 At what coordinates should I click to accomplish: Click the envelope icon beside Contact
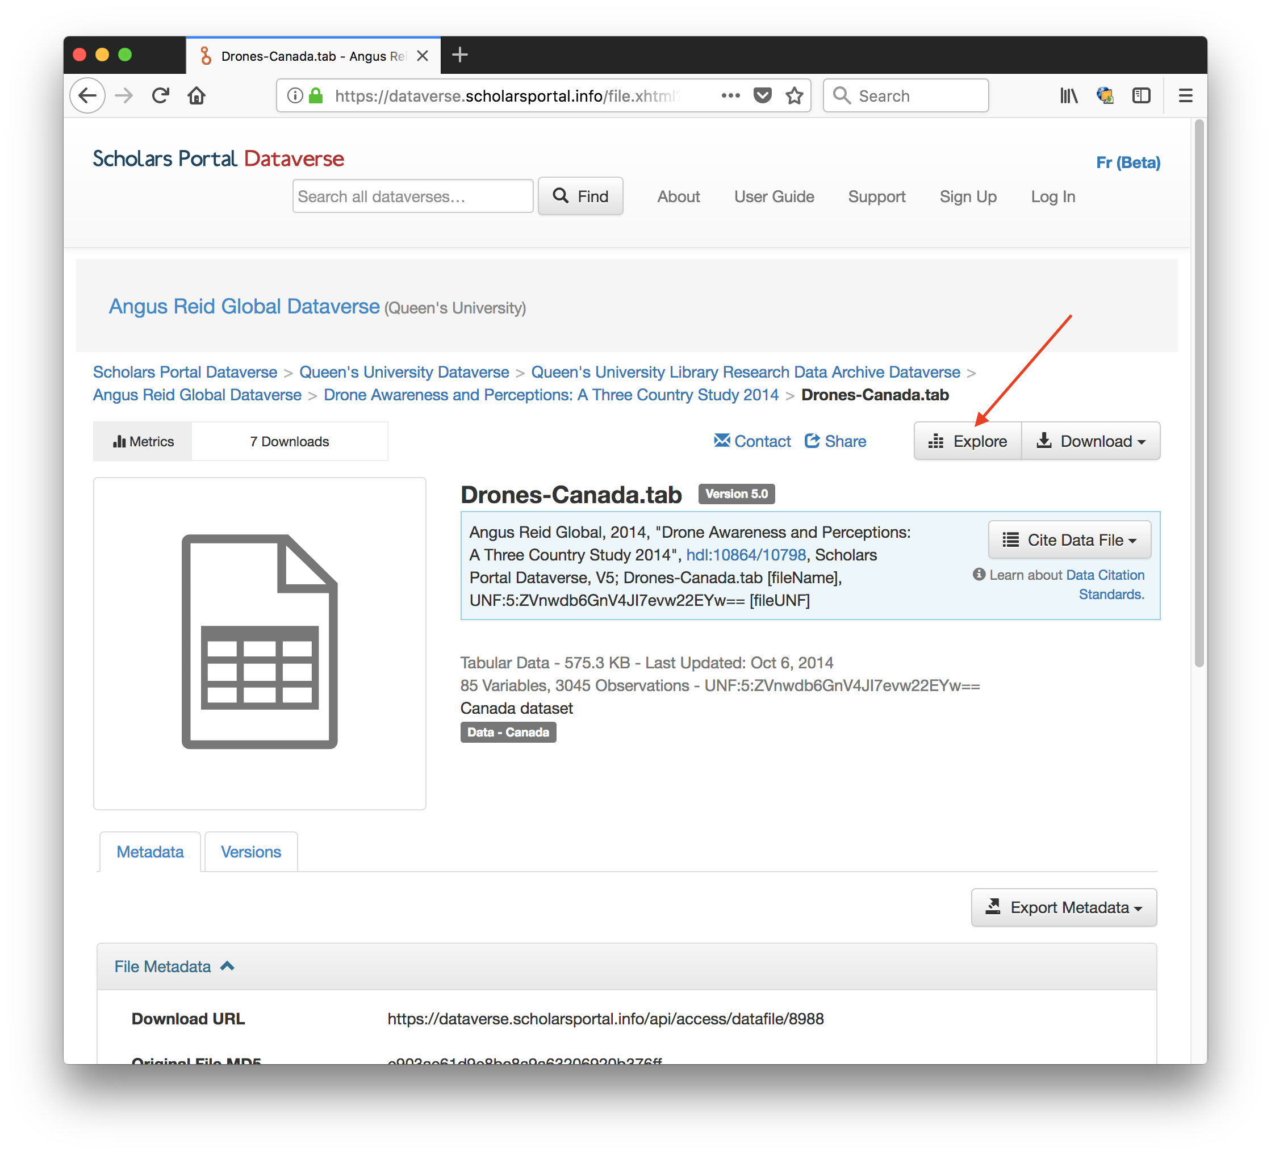(x=722, y=440)
